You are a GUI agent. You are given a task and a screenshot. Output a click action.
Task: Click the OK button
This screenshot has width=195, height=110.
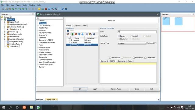(80, 89)
